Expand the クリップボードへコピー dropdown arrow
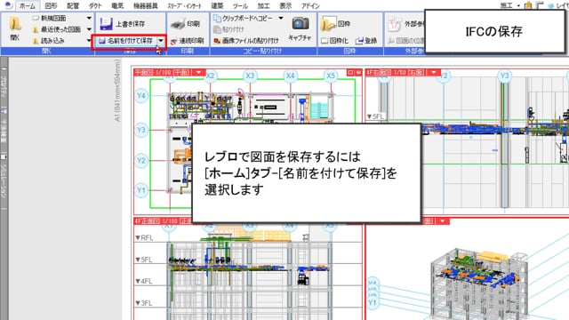This screenshot has width=569, height=320. coord(281,18)
